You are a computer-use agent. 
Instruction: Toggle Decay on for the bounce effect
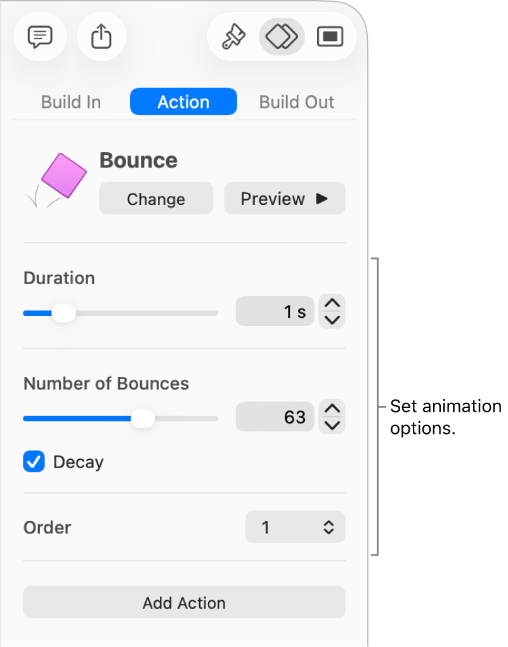[34, 462]
